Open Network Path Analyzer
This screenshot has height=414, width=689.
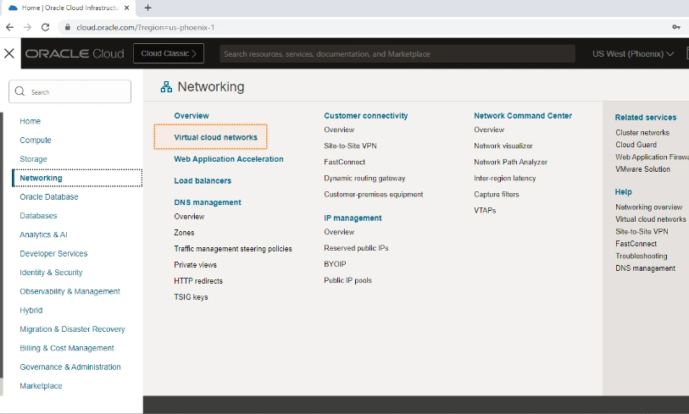coord(510,162)
